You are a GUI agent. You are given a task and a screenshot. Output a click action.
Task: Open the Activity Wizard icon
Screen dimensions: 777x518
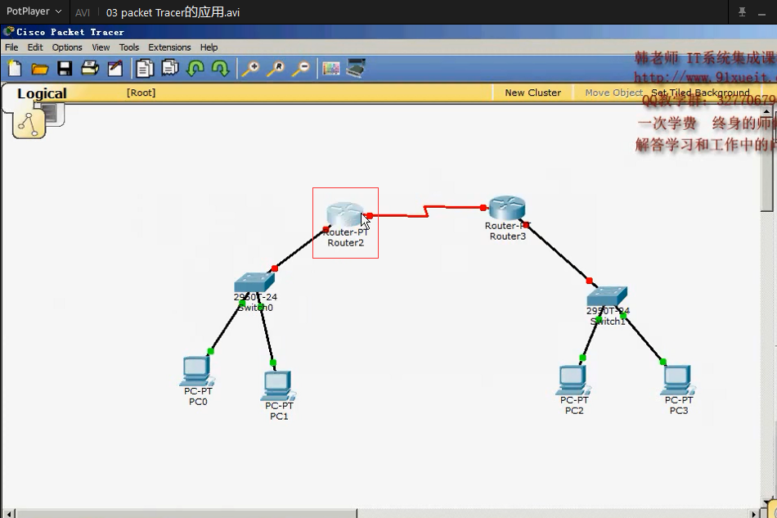(115, 69)
